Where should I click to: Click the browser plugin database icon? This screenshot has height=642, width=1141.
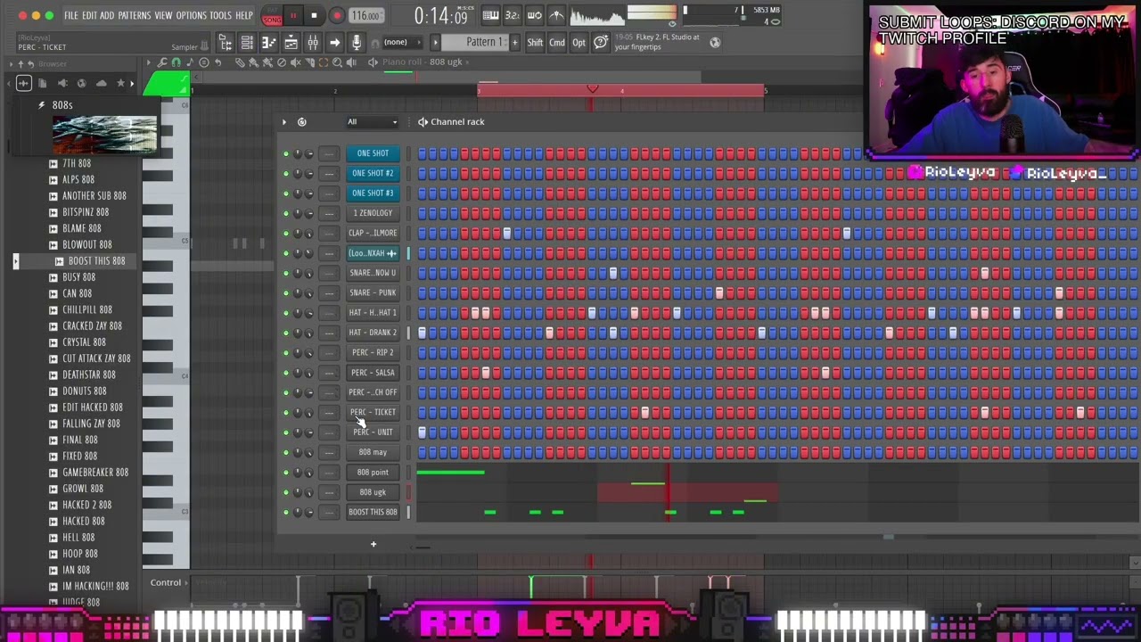click(62, 83)
